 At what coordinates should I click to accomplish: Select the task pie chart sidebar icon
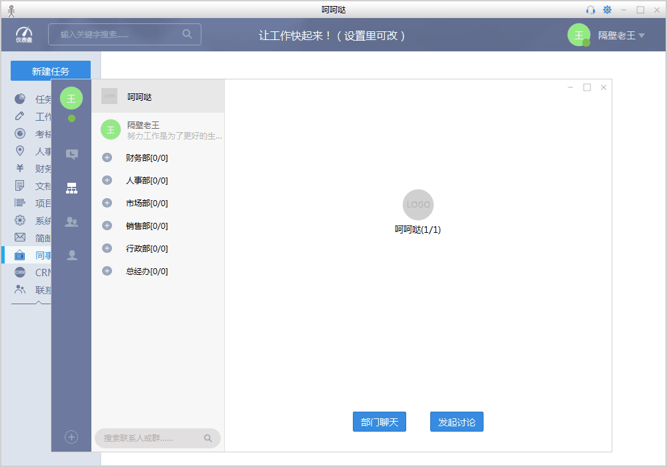click(x=20, y=99)
